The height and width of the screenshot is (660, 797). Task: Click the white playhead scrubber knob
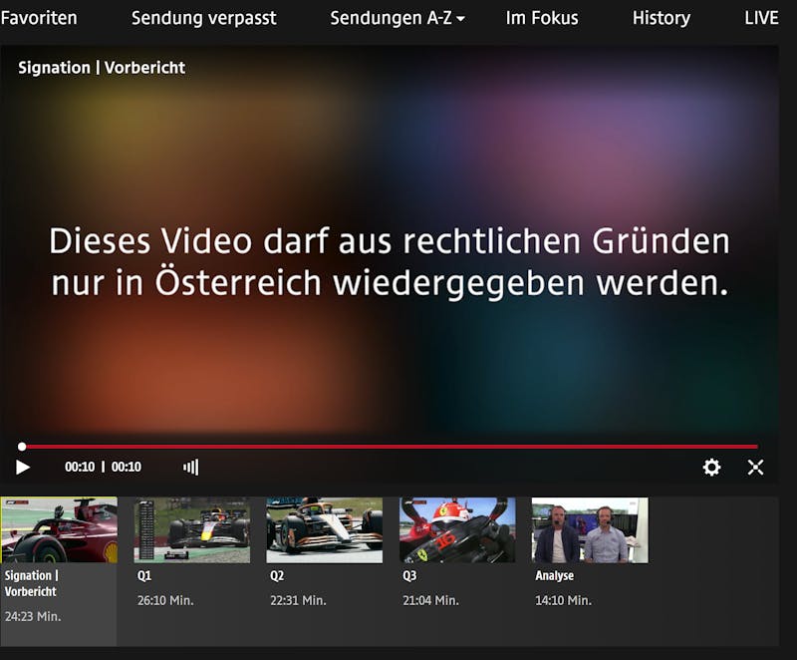[x=22, y=447]
